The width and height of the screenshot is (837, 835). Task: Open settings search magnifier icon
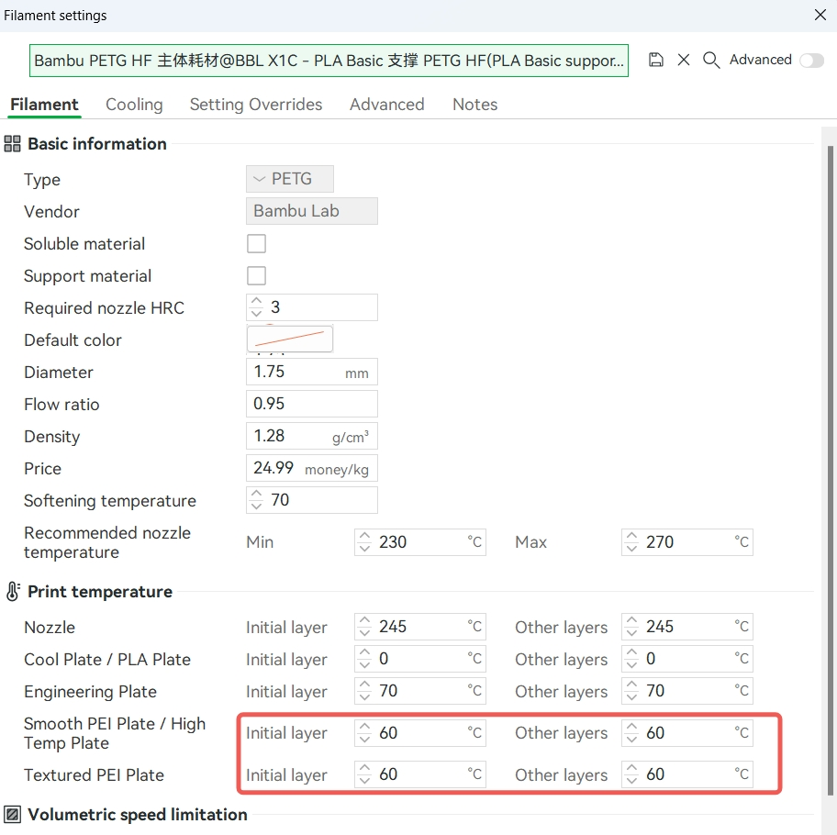coord(711,60)
